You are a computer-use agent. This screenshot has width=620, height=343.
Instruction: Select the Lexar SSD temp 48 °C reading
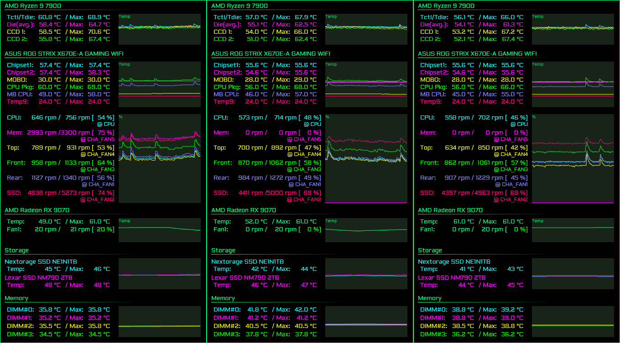(52, 285)
